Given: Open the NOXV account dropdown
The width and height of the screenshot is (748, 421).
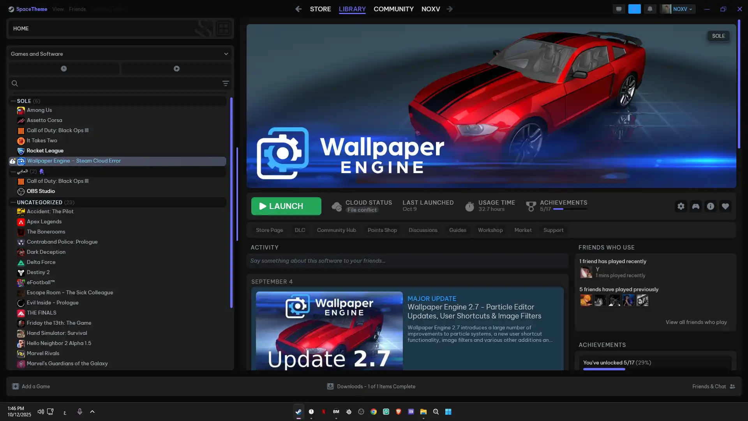Looking at the screenshot, I should click(x=682, y=9).
